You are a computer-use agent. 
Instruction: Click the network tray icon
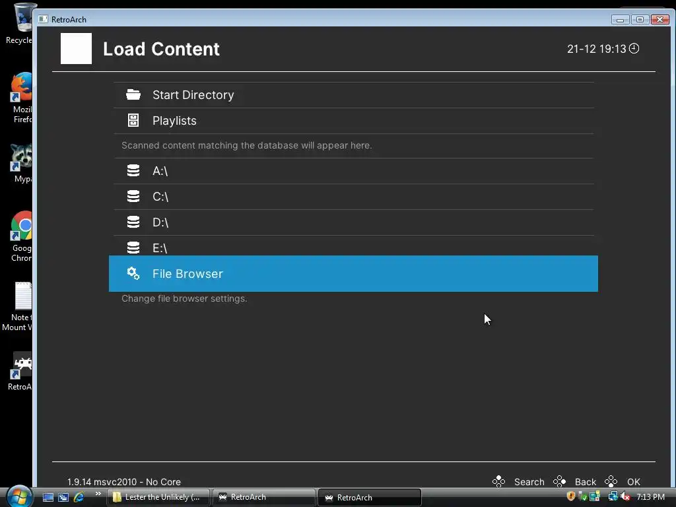[x=613, y=496]
